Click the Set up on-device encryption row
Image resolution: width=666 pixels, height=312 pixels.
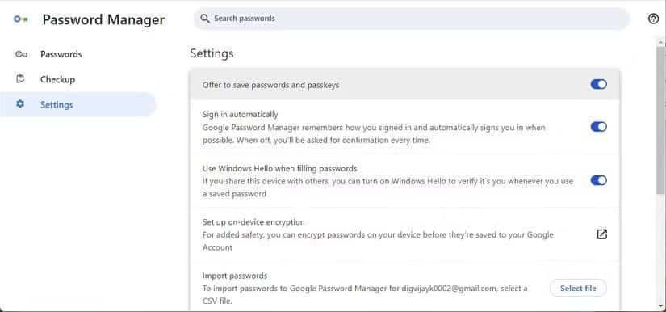click(x=404, y=234)
